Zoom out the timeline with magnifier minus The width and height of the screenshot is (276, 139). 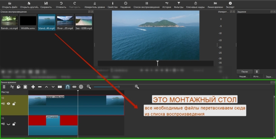[89, 87]
